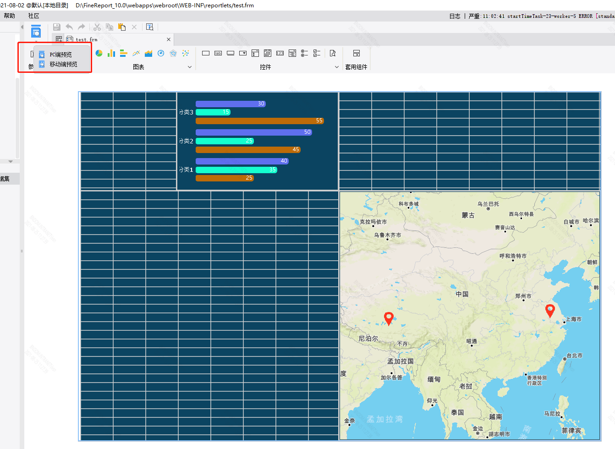615x449 pixels.
Task: Click the 乌鲁木齐市 label on the map
Action: (x=387, y=235)
